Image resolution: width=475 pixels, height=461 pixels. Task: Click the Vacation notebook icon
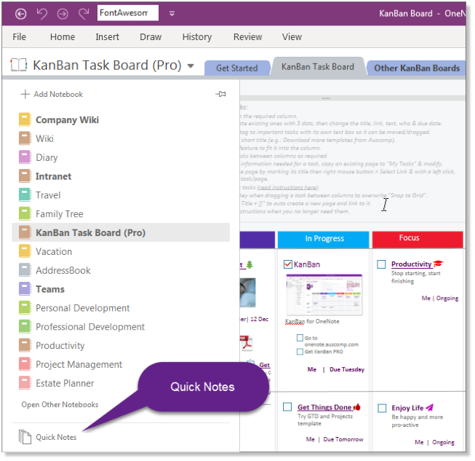pyautogui.click(x=25, y=251)
